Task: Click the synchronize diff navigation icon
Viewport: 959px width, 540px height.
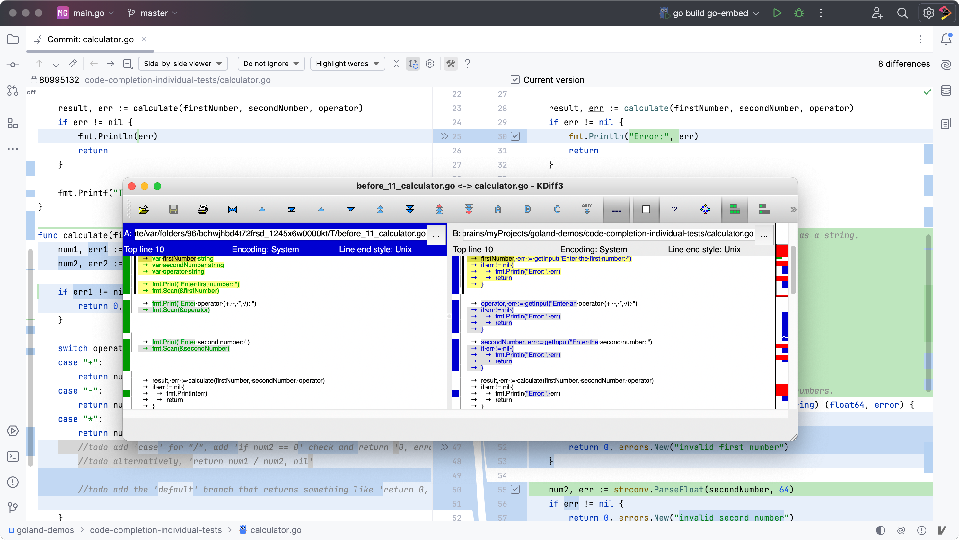Action: coord(413,63)
